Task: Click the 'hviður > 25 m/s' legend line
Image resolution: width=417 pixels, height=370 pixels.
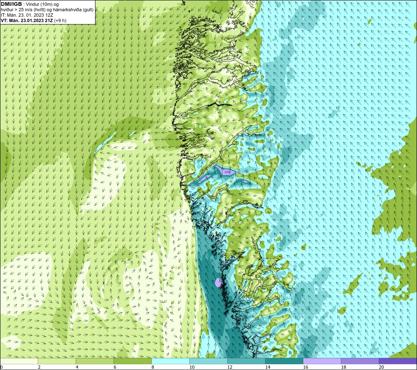Action: point(47,10)
